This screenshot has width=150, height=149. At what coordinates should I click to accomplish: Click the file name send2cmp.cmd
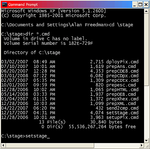[122, 108]
